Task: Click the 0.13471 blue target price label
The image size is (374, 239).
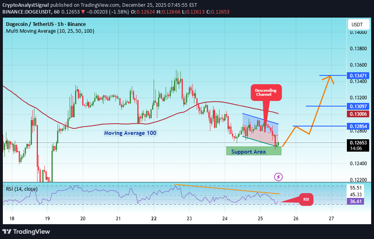Action: pos(358,76)
